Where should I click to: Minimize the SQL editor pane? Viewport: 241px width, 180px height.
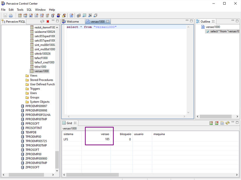click(187, 20)
